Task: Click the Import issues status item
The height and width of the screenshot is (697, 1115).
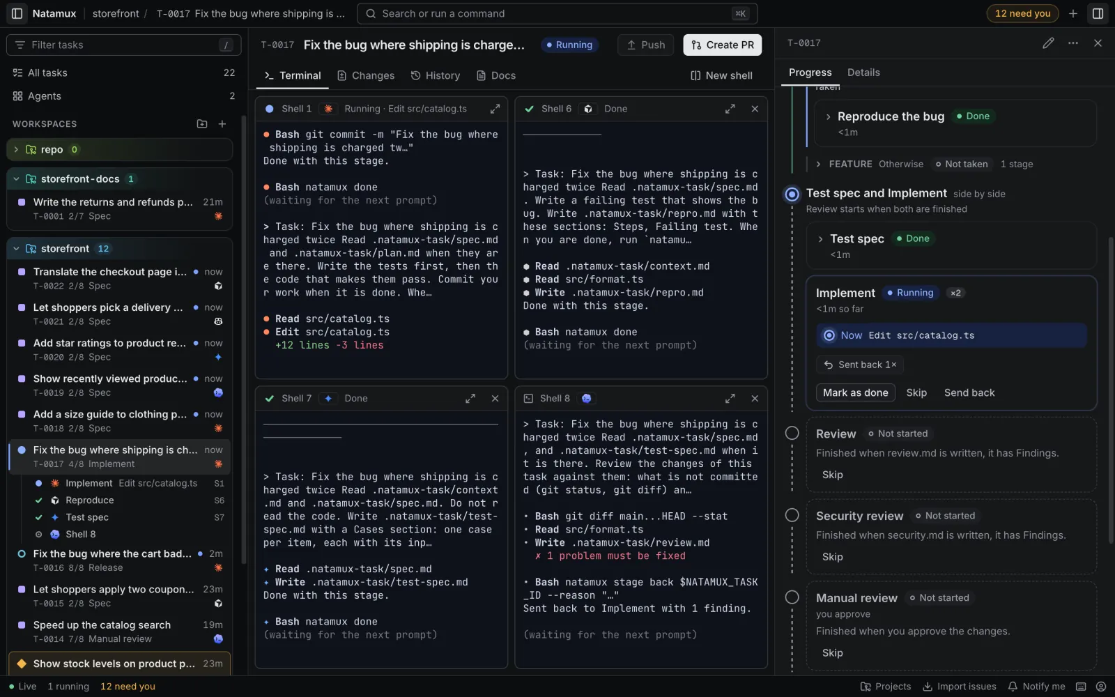Action: tap(960, 687)
